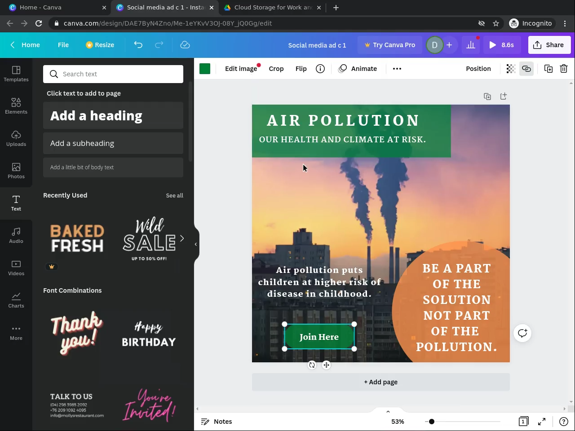Click the Search text input field
The height and width of the screenshot is (431, 575).
click(x=113, y=74)
